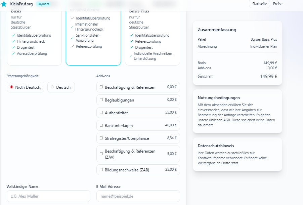Open the Startseite page
The width and height of the screenshot is (303, 205).
pos(259,4)
